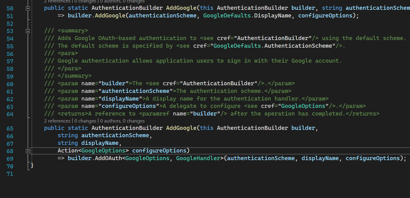Click AddGoogle method name on line 65
The height and width of the screenshot is (198, 410).
(181, 128)
